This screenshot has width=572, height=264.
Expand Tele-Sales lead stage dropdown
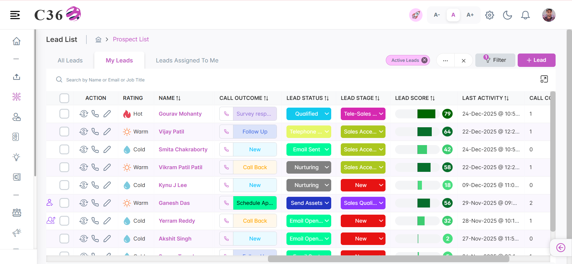(363, 114)
